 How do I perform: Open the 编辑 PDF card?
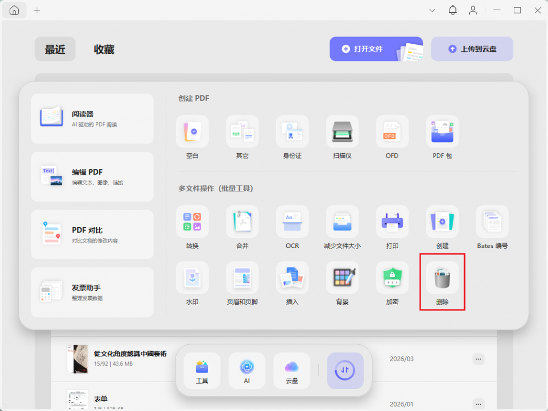click(x=92, y=176)
